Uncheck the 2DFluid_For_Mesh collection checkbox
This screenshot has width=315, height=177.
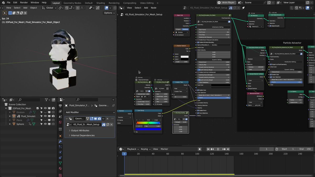click(x=38, y=108)
